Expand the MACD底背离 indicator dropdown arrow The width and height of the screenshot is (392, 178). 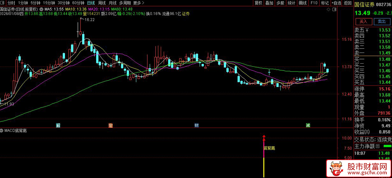[x=2, y=131]
